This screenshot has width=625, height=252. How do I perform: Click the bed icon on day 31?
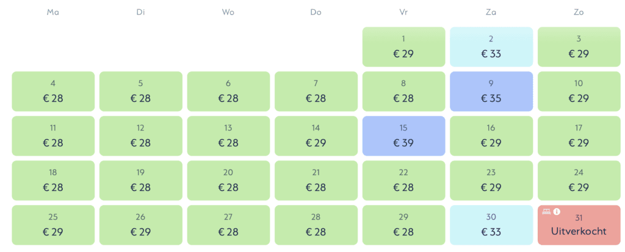coord(546,212)
